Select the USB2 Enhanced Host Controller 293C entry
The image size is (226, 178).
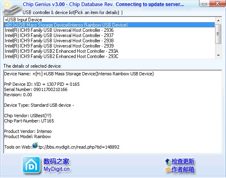pyautogui.click(x=109, y=56)
